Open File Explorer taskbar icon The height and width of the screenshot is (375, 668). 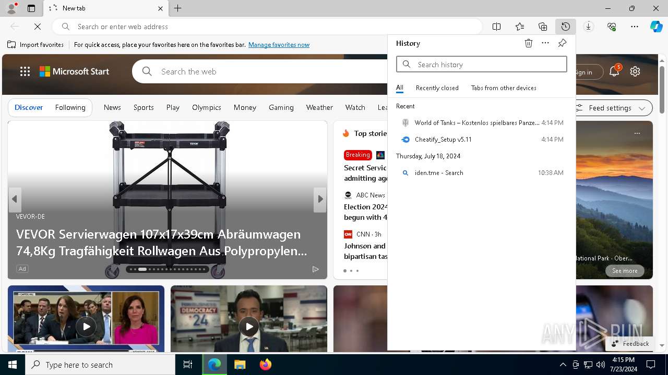(x=240, y=365)
